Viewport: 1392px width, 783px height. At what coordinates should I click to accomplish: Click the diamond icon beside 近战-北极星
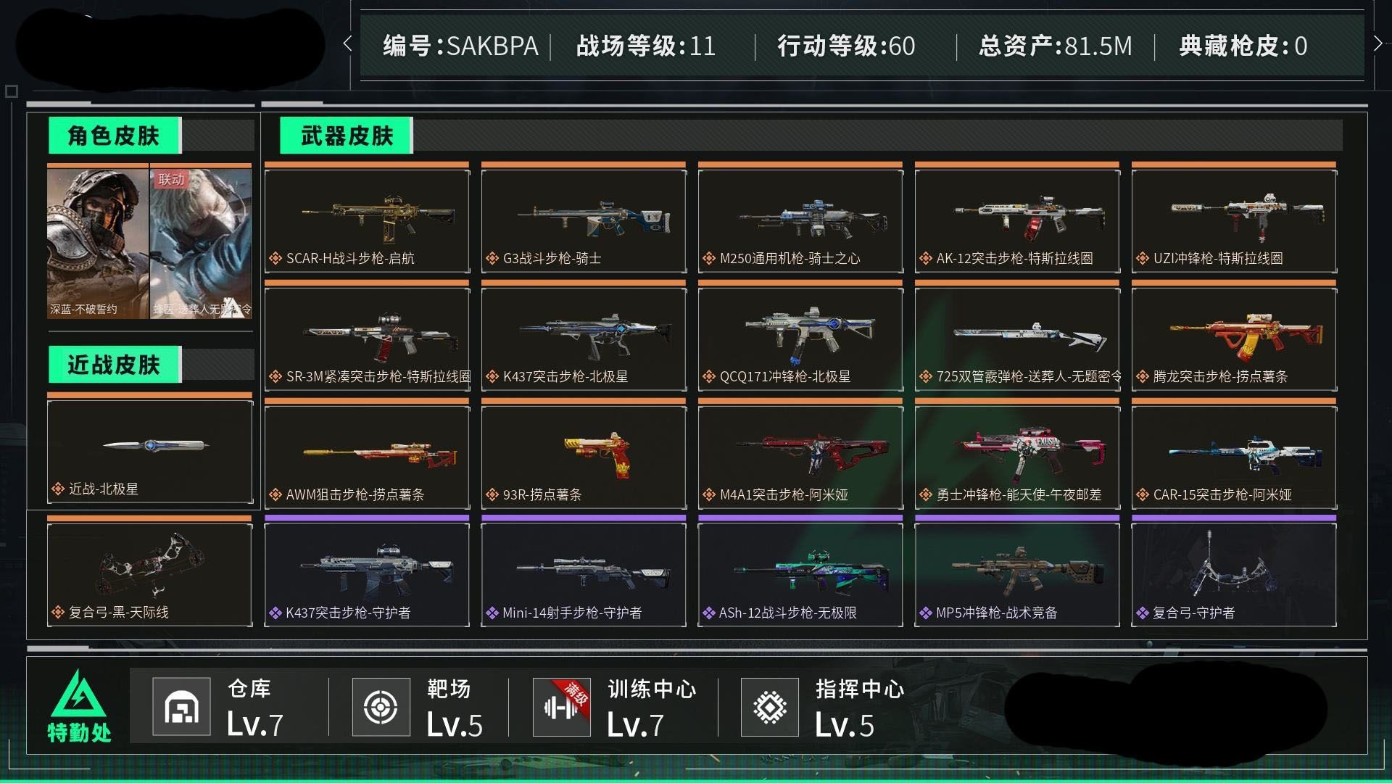point(58,489)
